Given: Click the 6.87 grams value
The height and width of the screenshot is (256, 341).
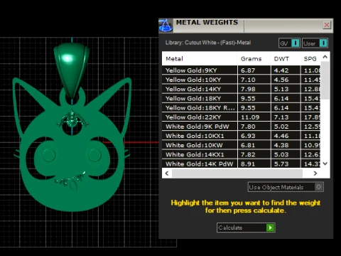Looking at the screenshot, I should [x=248, y=70].
